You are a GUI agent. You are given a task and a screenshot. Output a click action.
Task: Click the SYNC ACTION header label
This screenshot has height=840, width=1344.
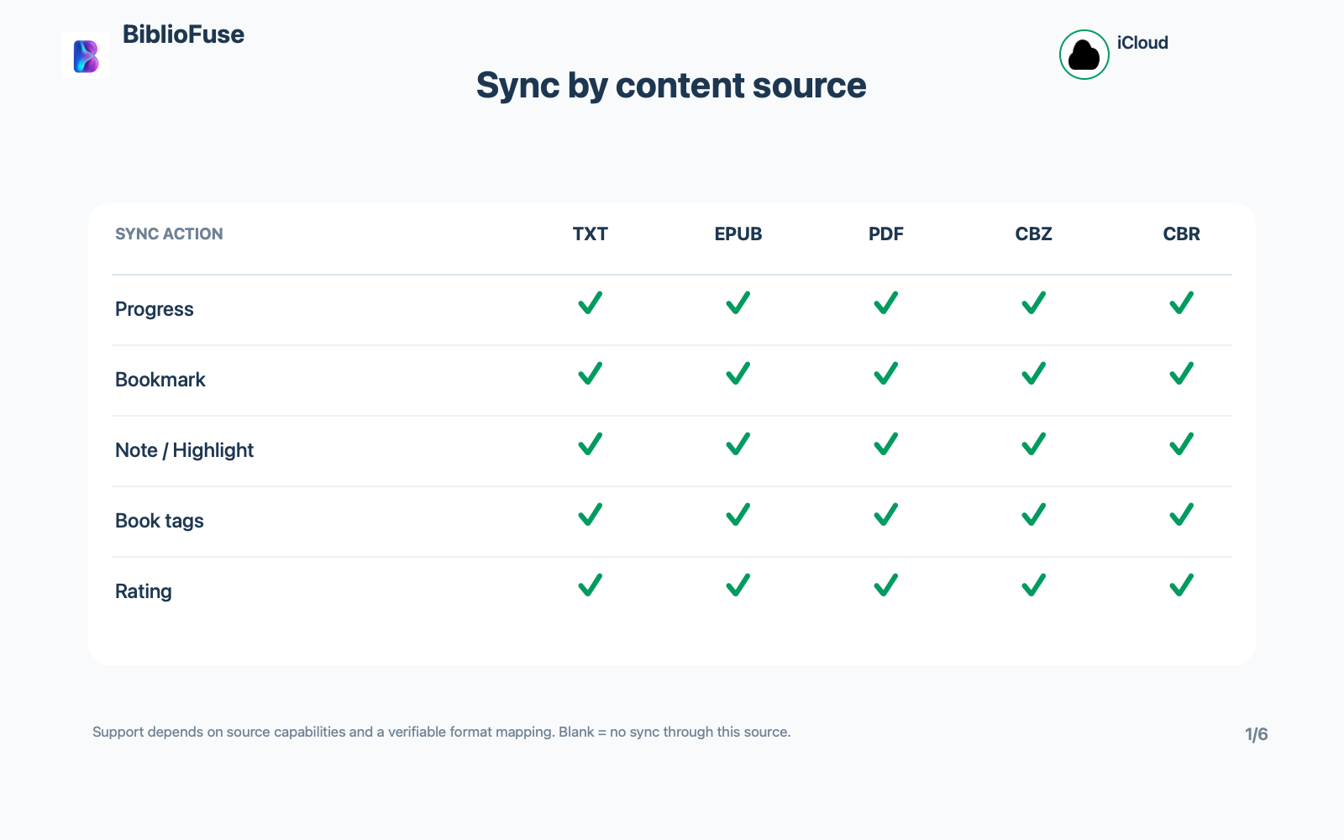pyautogui.click(x=169, y=234)
